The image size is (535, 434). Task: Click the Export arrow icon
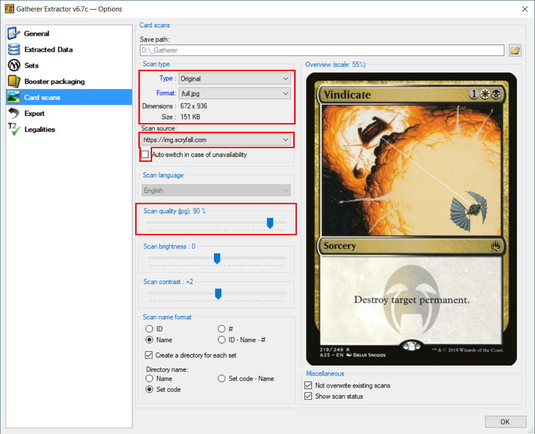click(x=14, y=114)
